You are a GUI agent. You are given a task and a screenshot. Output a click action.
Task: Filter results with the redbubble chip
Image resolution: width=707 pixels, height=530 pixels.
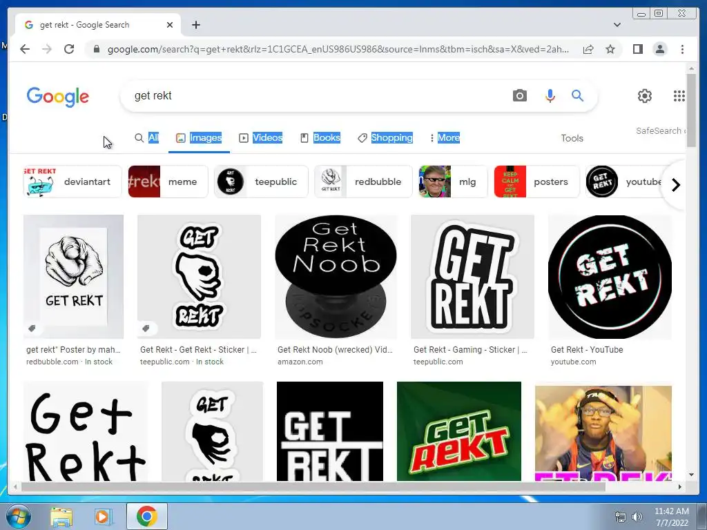click(x=363, y=181)
